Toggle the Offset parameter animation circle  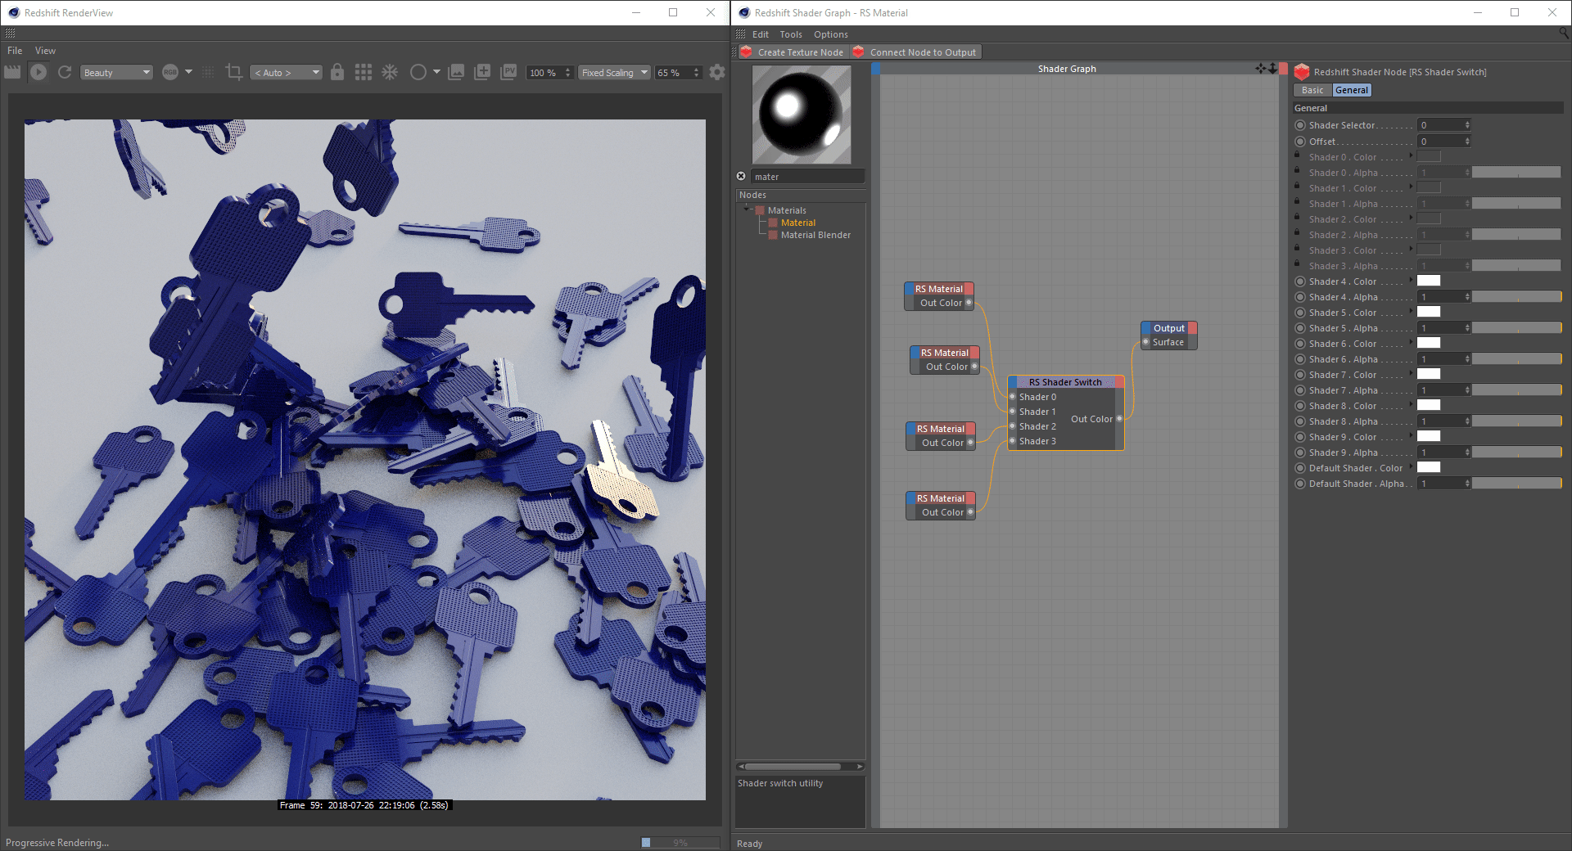(1300, 142)
